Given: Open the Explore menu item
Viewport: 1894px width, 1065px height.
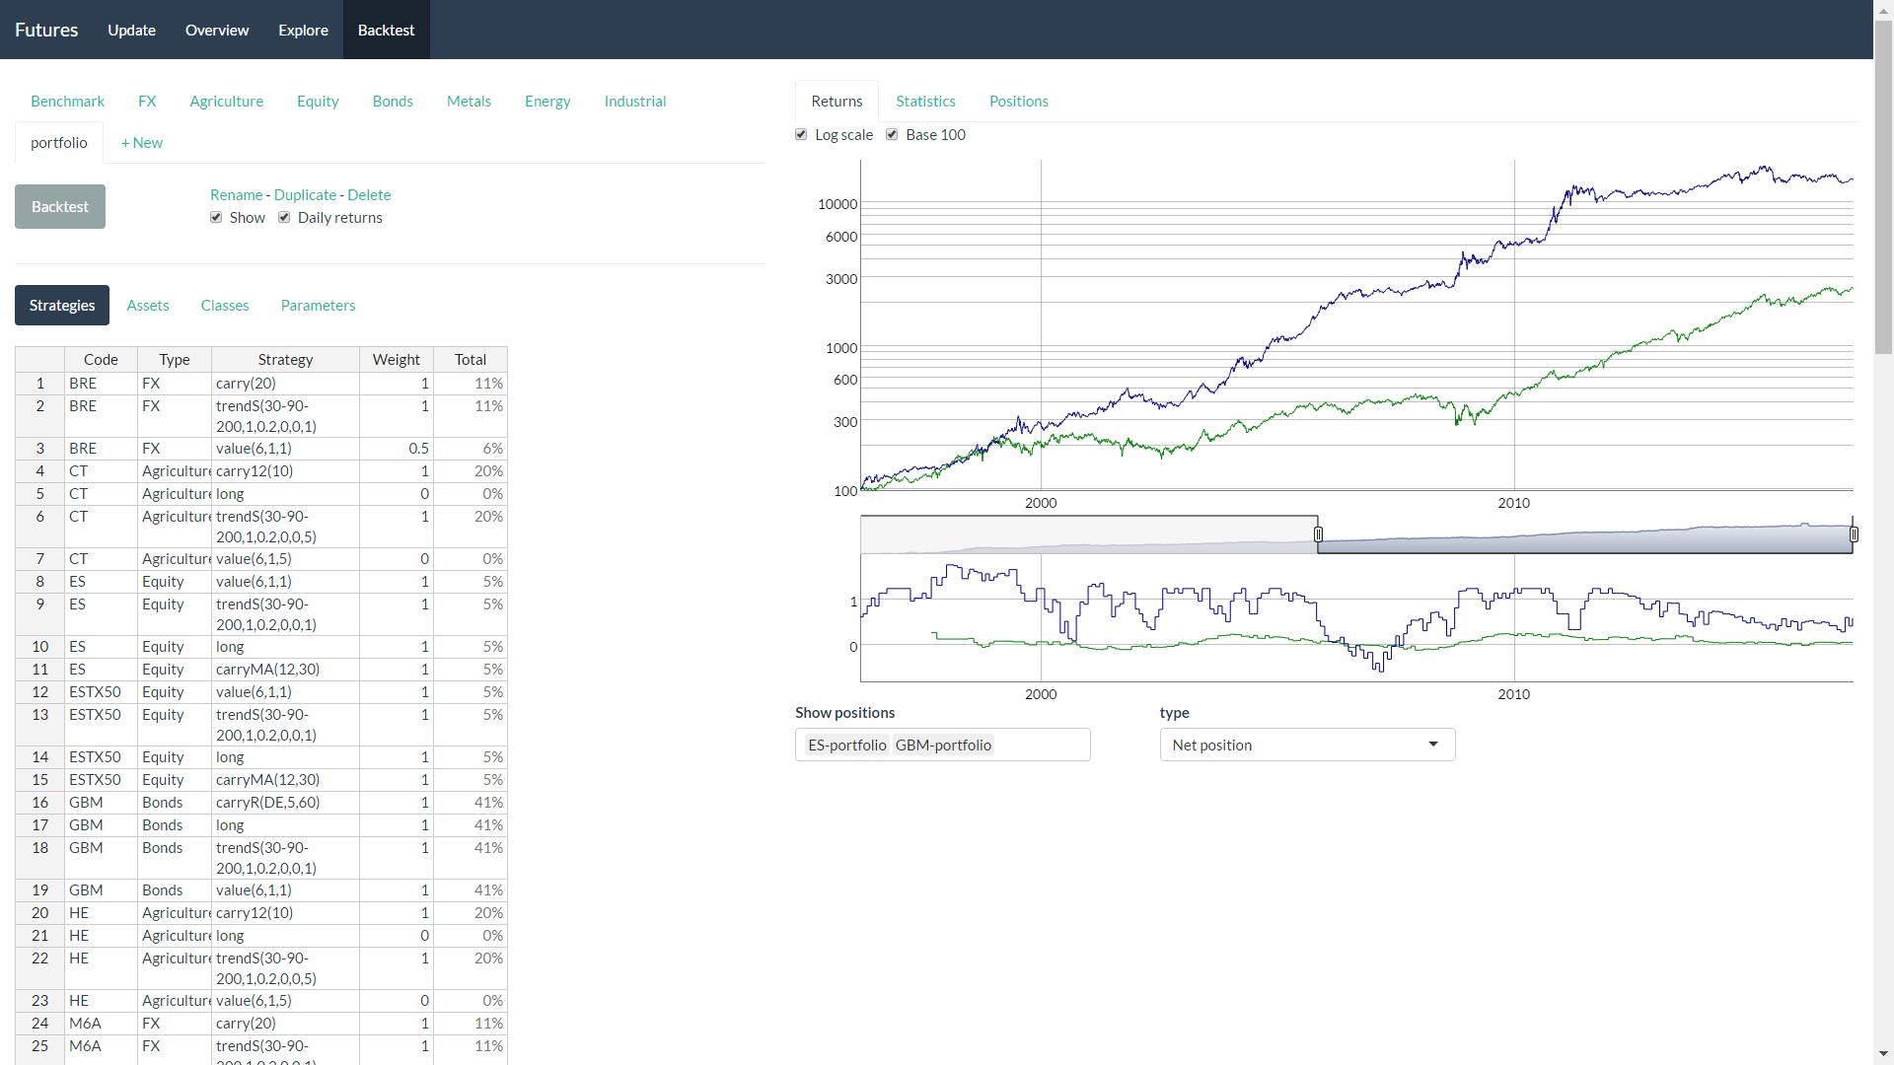Looking at the screenshot, I should click(303, 30).
